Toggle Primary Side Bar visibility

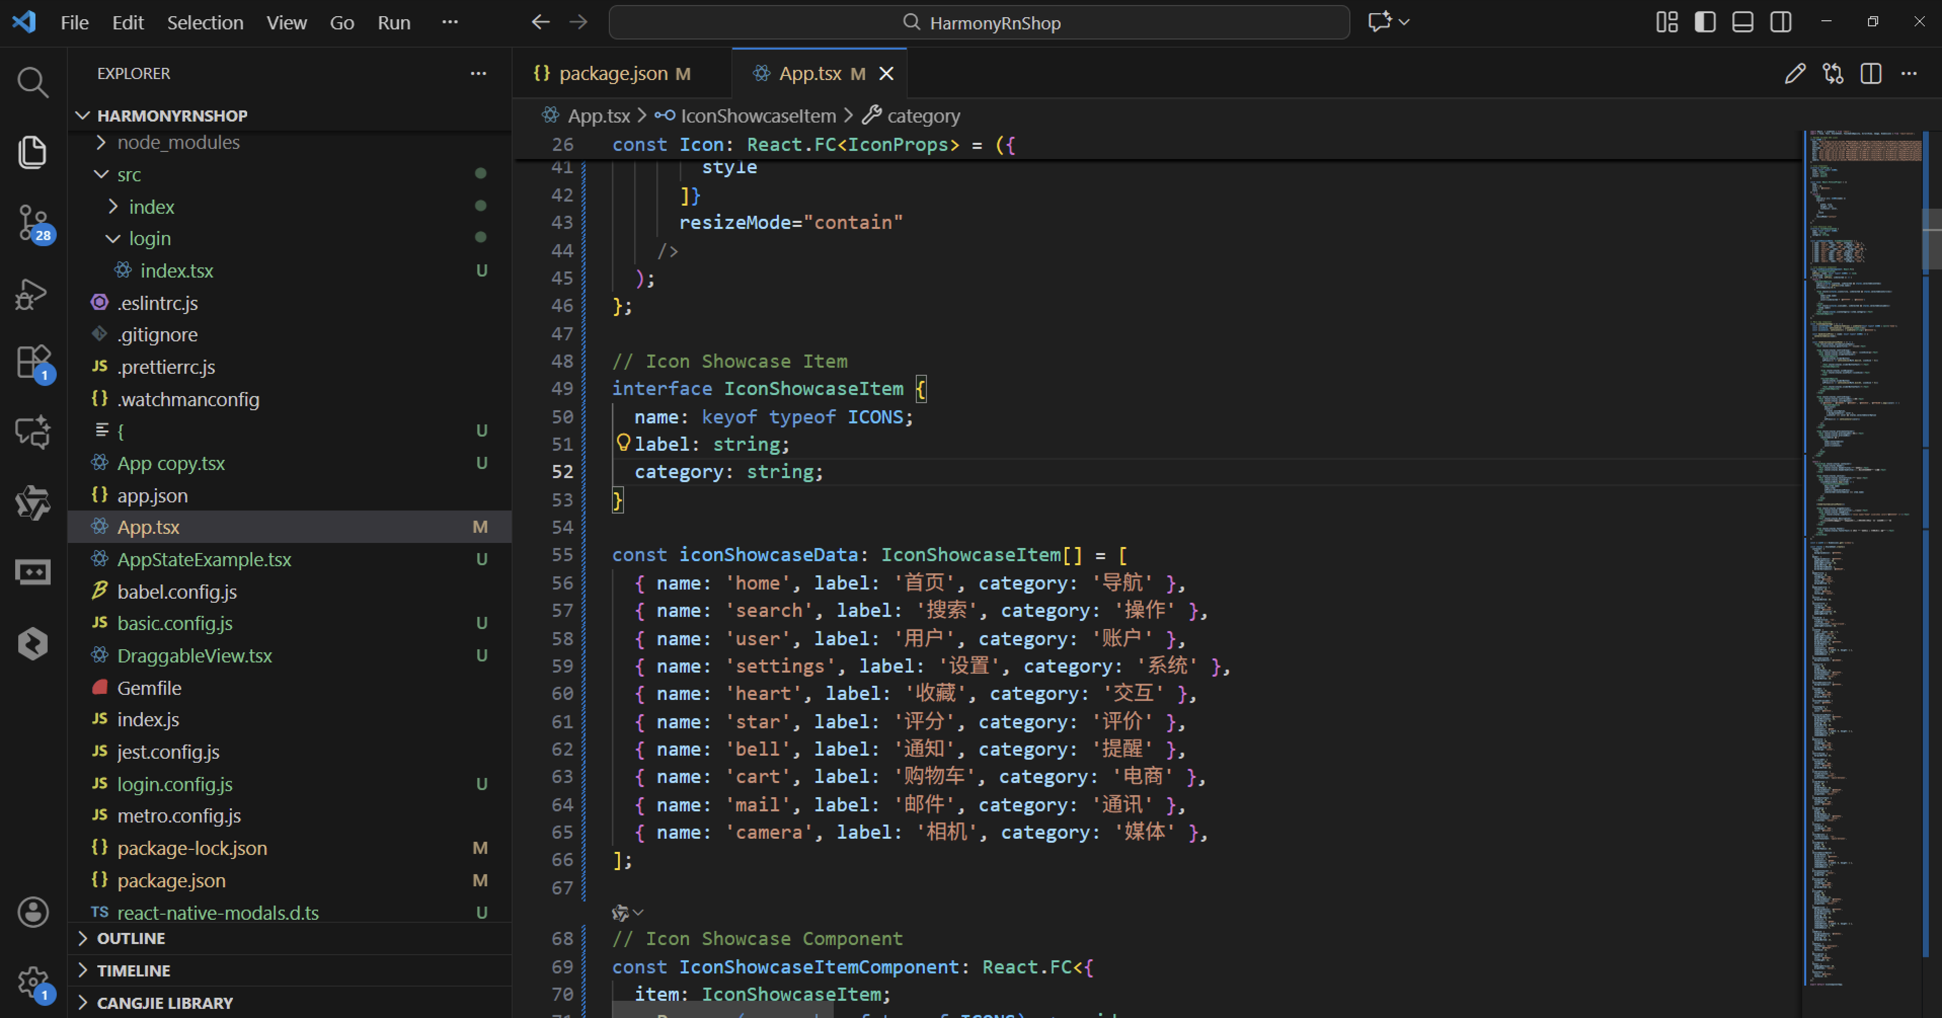(1705, 23)
